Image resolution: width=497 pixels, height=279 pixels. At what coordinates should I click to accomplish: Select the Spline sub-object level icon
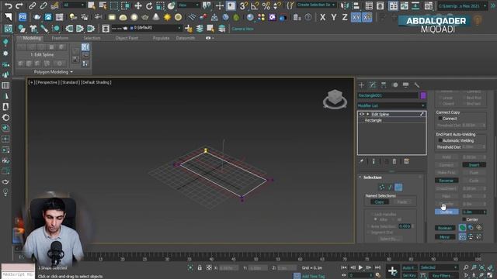(x=398, y=188)
